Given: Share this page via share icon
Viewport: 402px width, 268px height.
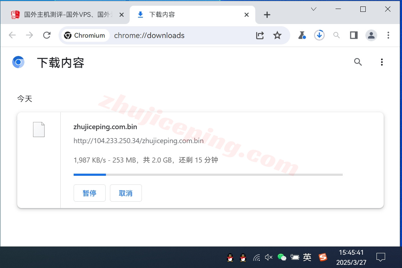Looking at the screenshot, I should pos(260,35).
